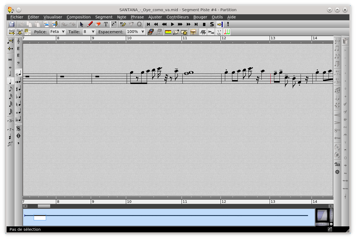Open the Taille size dropdown
The image size is (356, 239).
89,32
